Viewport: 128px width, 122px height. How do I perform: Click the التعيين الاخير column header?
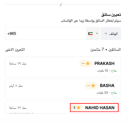(15, 50)
